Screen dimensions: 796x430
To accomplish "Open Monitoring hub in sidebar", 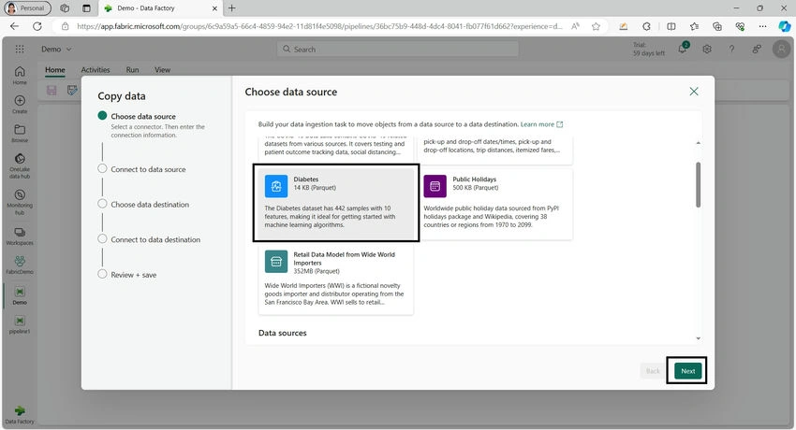I will coord(20,202).
